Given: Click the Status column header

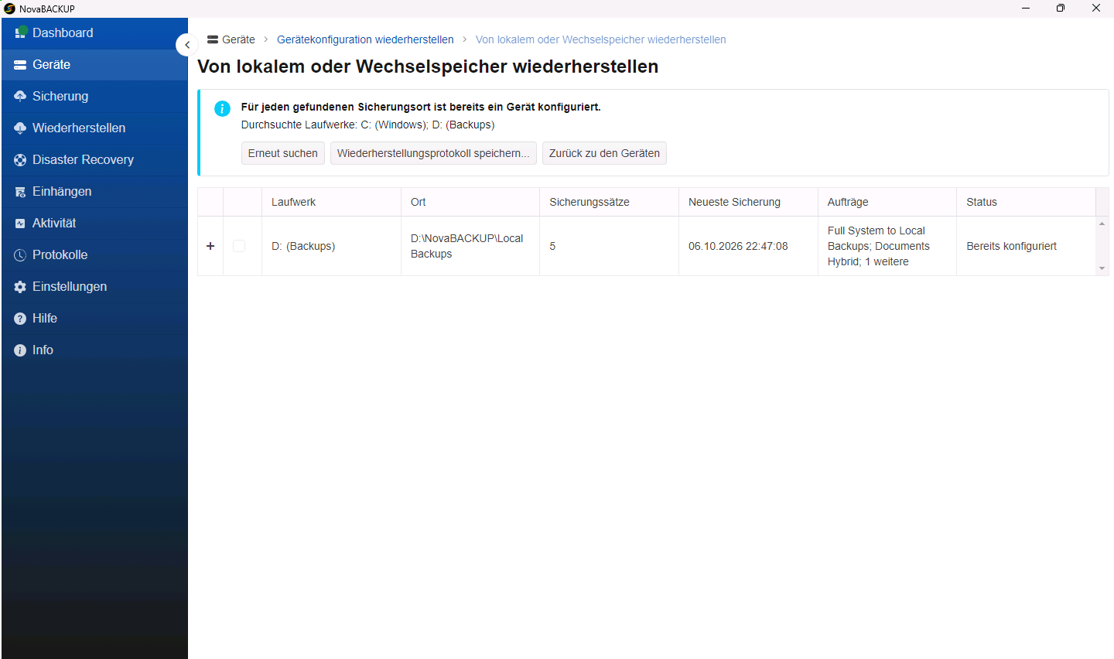Looking at the screenshot, I should [x=1026, y=202].
